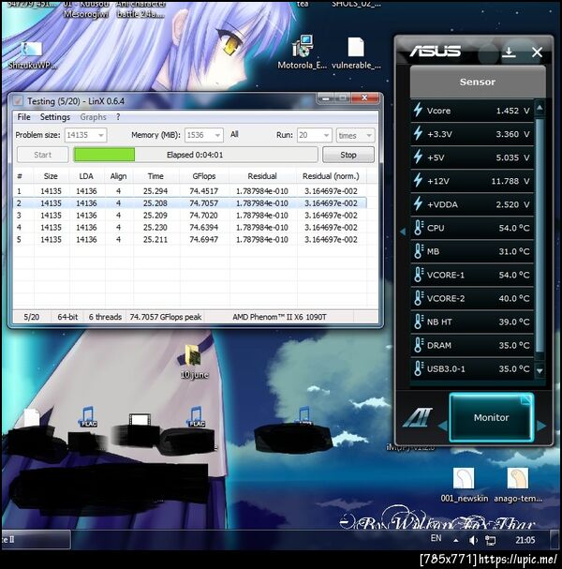Close the ASUS sensor panel
This screenshot has height=569, width=562.
pos(537,52)
